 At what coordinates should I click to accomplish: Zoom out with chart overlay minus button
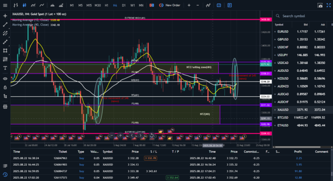[x=112, y=135]
